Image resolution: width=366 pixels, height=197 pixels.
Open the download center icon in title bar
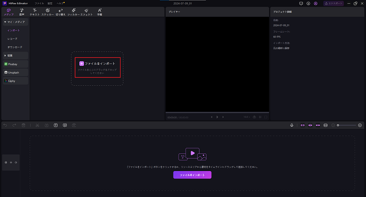(308, 4)
